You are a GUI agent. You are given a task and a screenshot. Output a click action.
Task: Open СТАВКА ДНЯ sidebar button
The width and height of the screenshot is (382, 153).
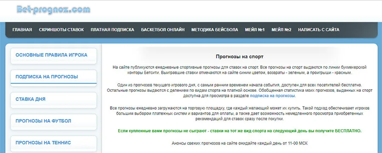pyautogui.click(x=53, y=100)
